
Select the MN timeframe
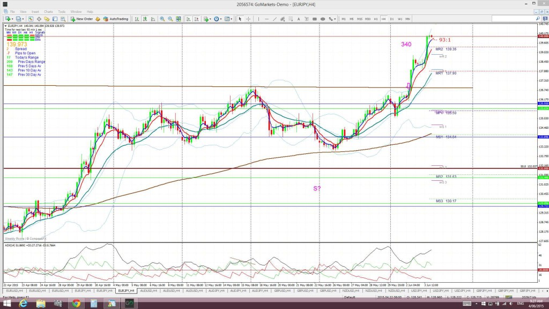[408, 19]
